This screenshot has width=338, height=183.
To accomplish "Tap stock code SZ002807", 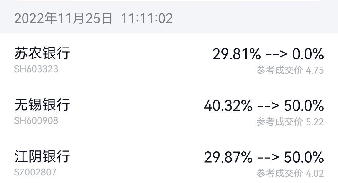I will click(35, 172).
